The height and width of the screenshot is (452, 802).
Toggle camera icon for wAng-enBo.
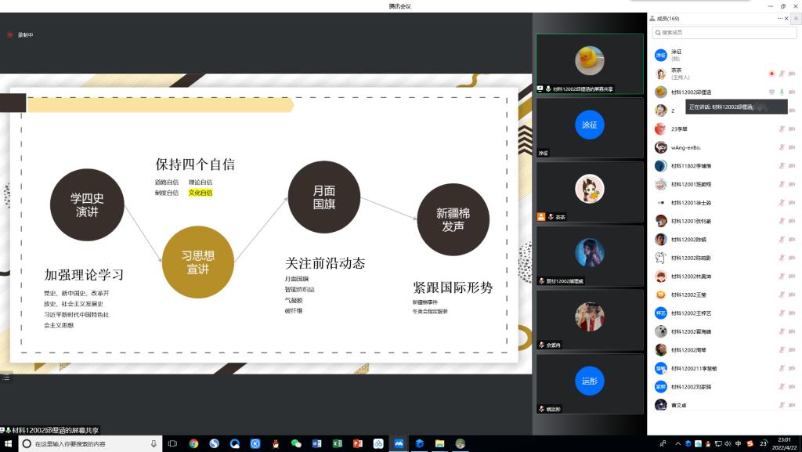pyautogui.click(x=791, y=147)
